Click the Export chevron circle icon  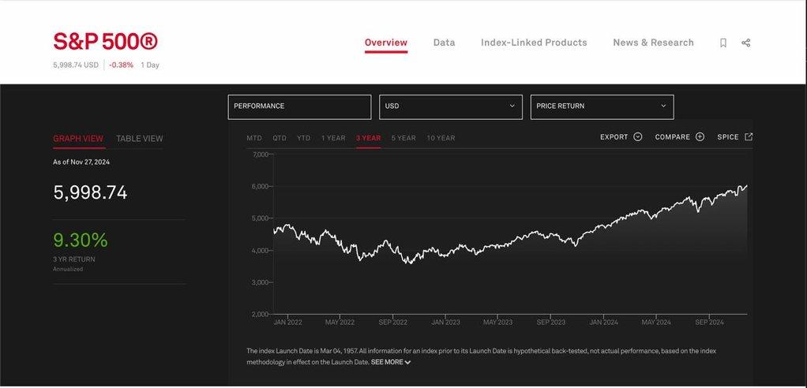tap(638, 136)
